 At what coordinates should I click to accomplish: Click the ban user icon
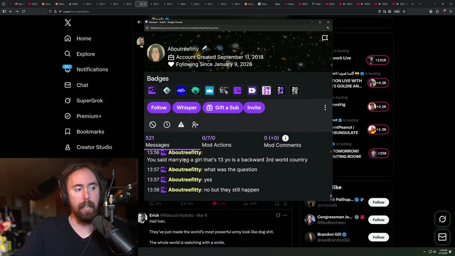(152, 124)
